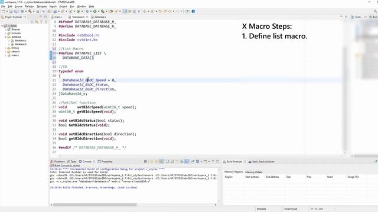
Task: Open the Project menu
Action: point(63,6)
